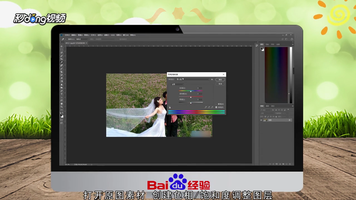
Task: Click the subtract-from-sample eyedropper in dialog
Action: point(212,107)
